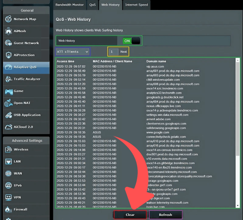Image resolution: width=243 pixels, height=220 pixels.
Task: Switch to the QoS tab
Action: pos(92,5)
